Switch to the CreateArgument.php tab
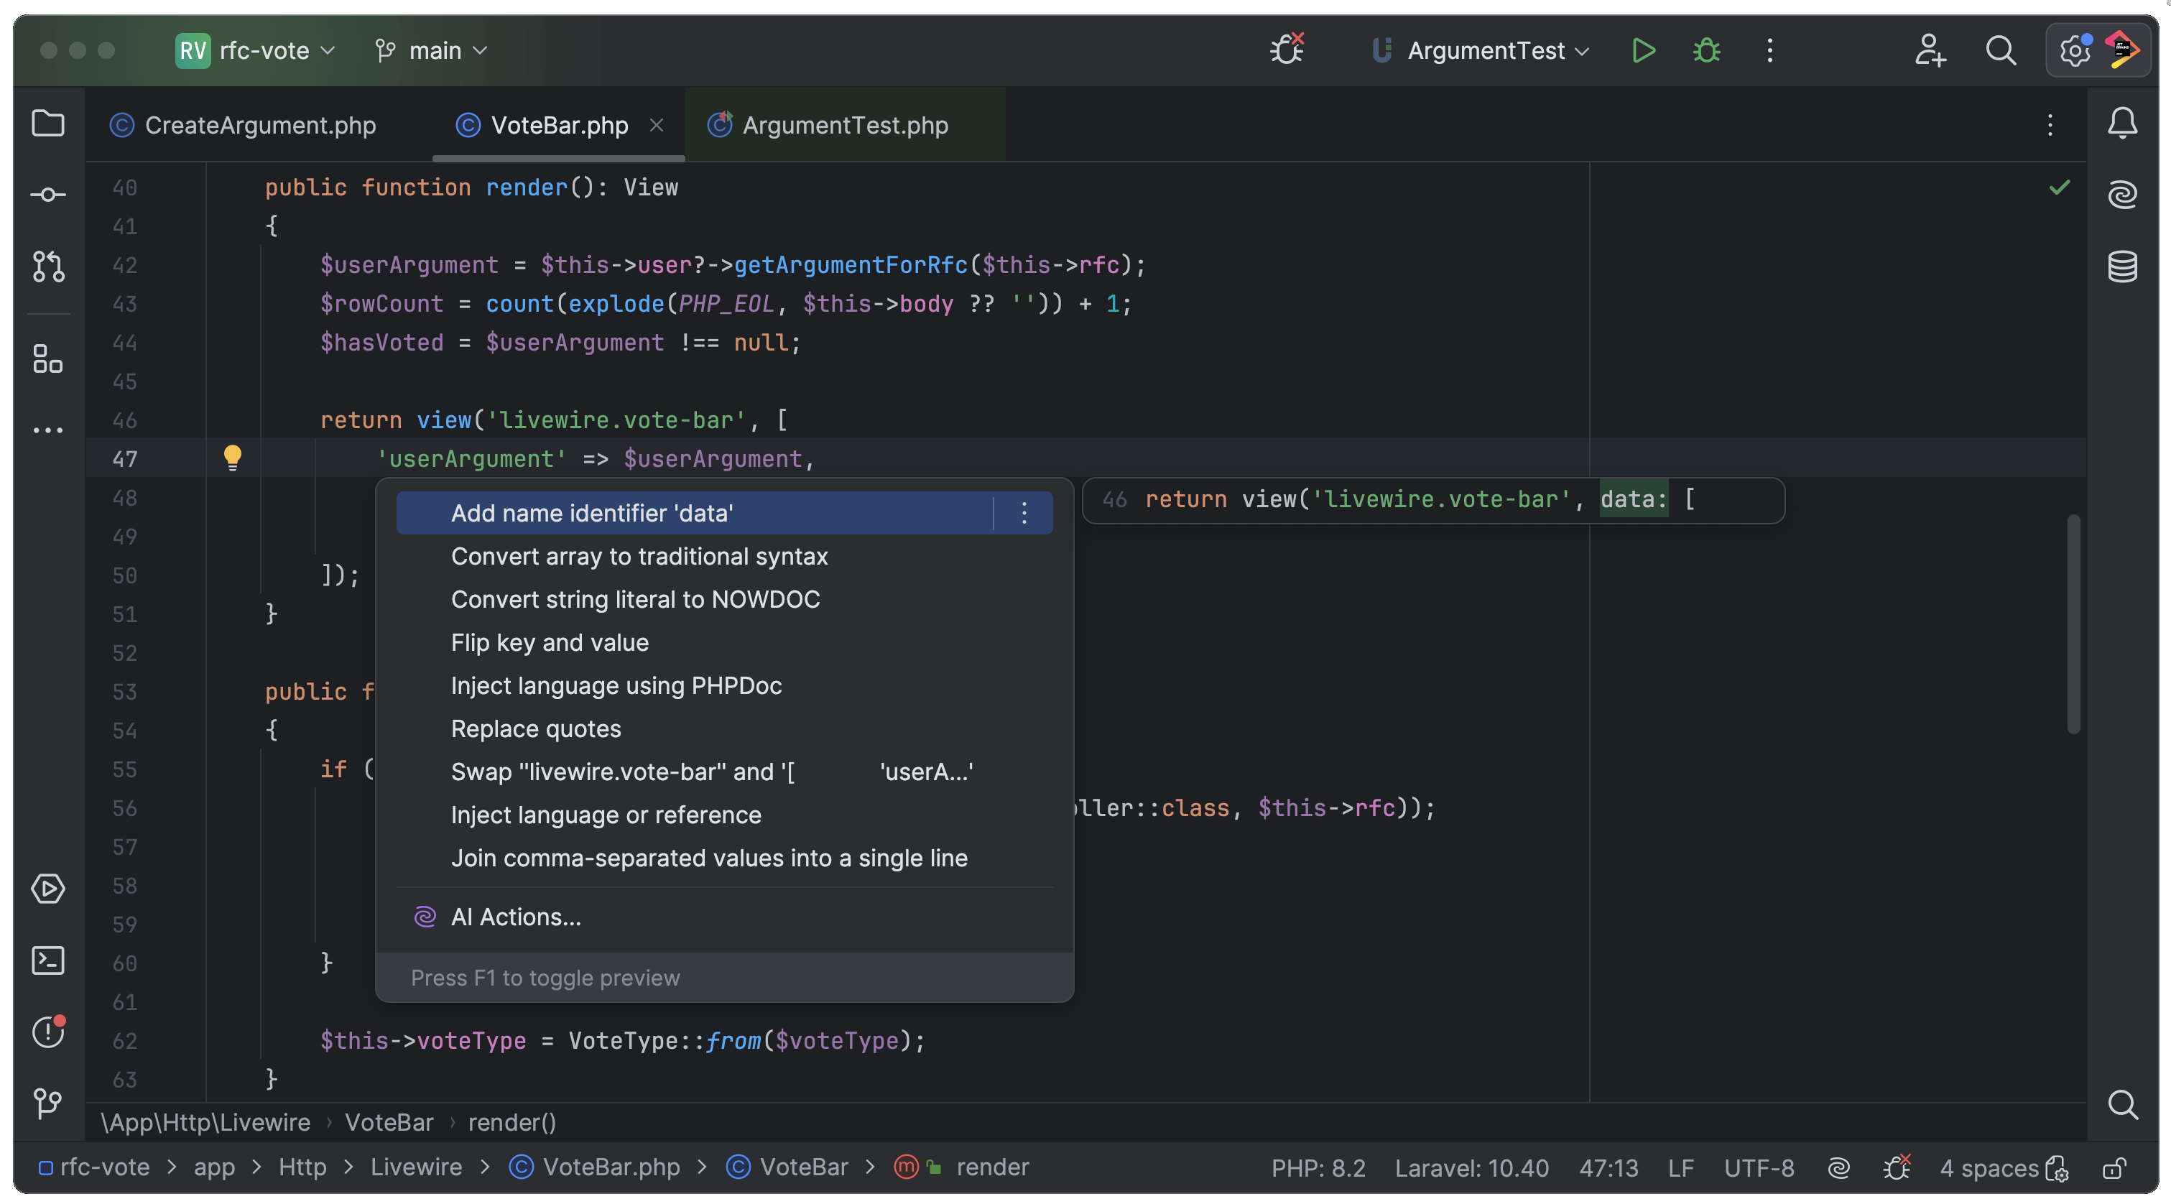 (259, 126)
